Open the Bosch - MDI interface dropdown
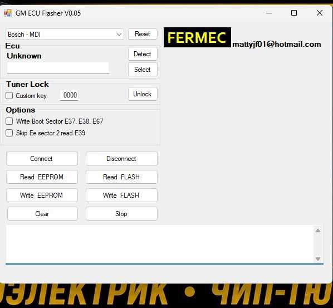This screenshot has height=308, width=333. point(65,34)
